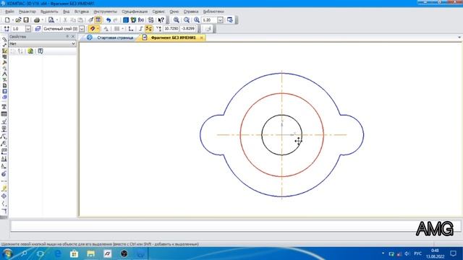This screenshot has width=463, height=260.
Task: Click the zoom-by-window magnifier next to scale field
Action: tap(196, 20)
